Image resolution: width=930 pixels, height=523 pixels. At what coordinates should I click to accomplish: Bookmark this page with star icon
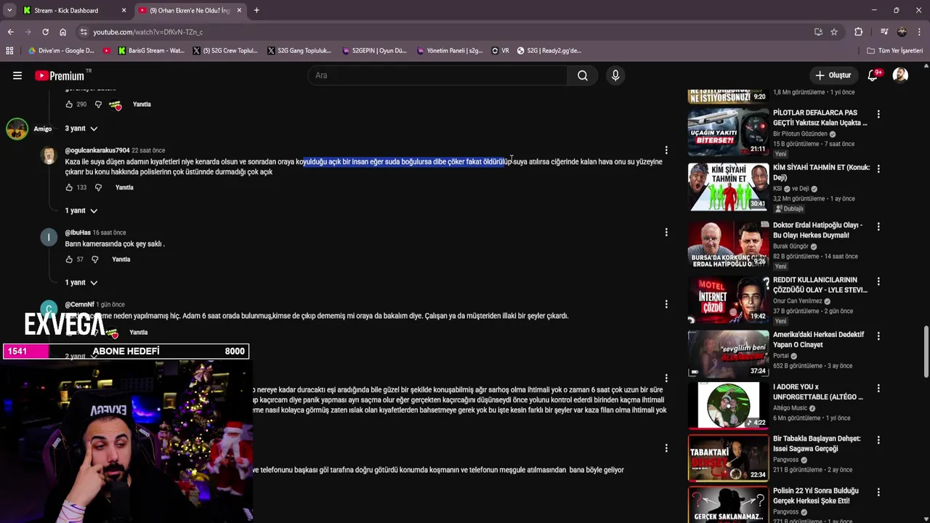click(834, 32)
